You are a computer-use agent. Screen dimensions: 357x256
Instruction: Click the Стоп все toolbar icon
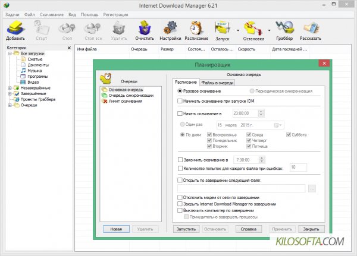[93, 28]
